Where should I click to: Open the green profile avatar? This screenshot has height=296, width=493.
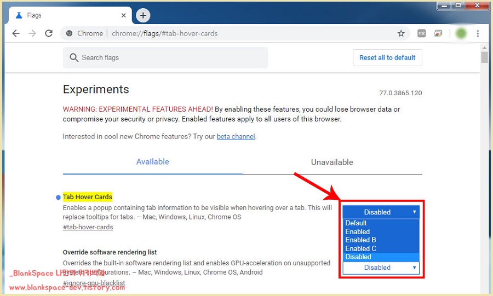tap(461, 33)
